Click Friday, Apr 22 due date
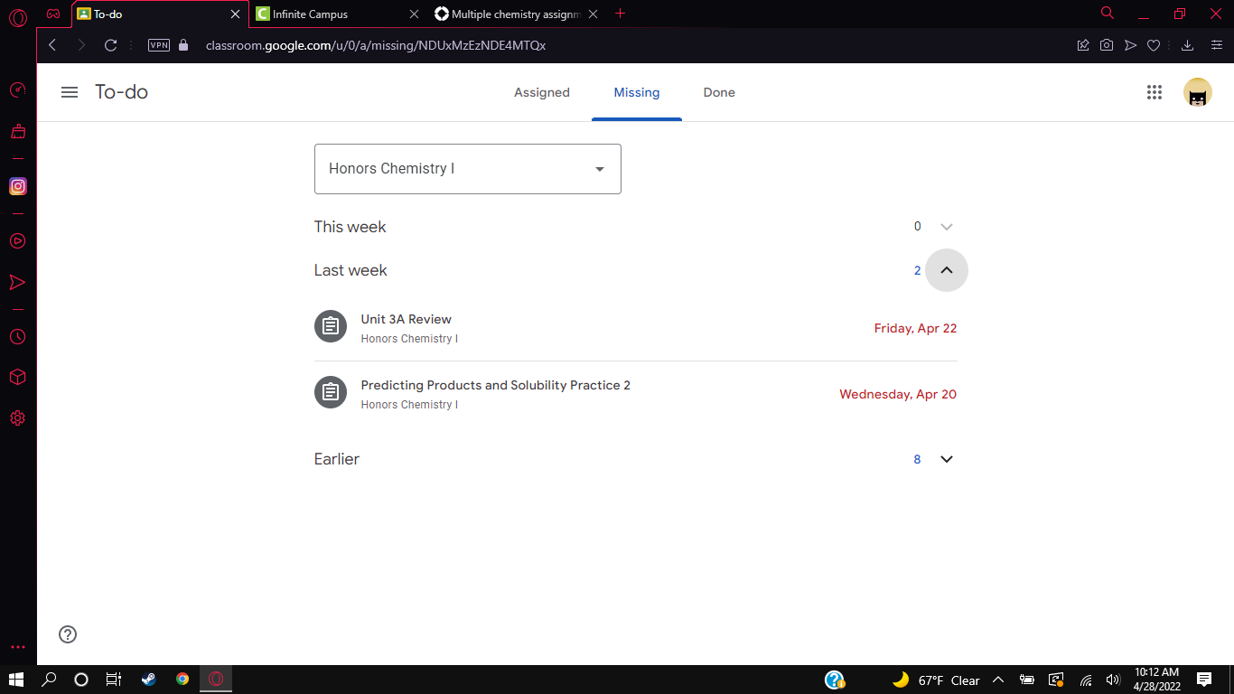Screen dimensions: 1234x694 (915, 328)
